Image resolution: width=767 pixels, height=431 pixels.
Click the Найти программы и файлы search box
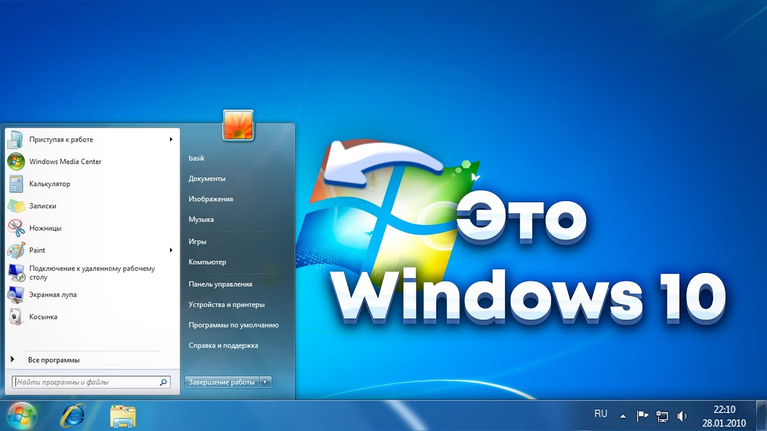point(91,382)
